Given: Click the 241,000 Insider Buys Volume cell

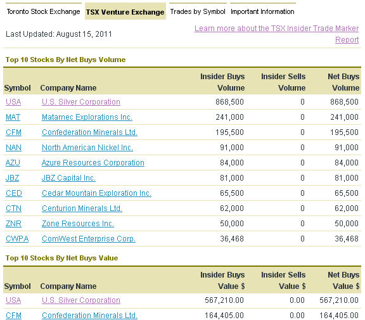Looking at the screenshot, I should tap(229, 117).
